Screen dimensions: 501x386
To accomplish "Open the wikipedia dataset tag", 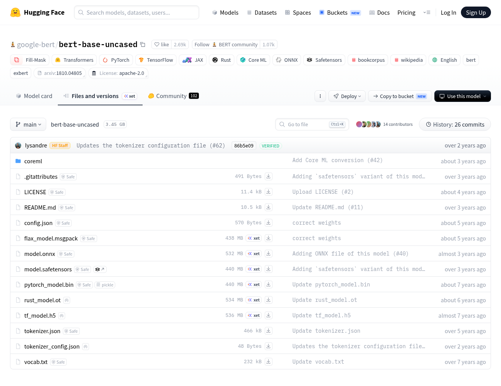I will coord(408,60).
